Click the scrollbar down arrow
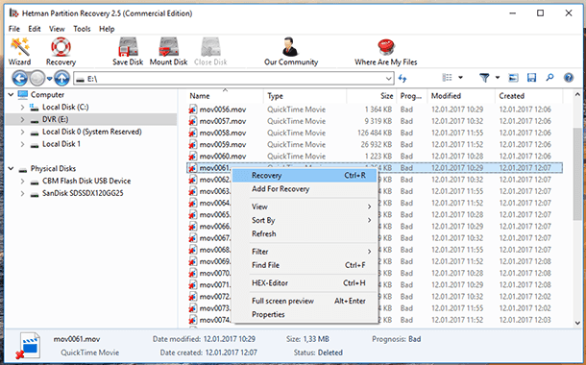Viewport: 586px width, 365px height. click(x=577, y=323)
